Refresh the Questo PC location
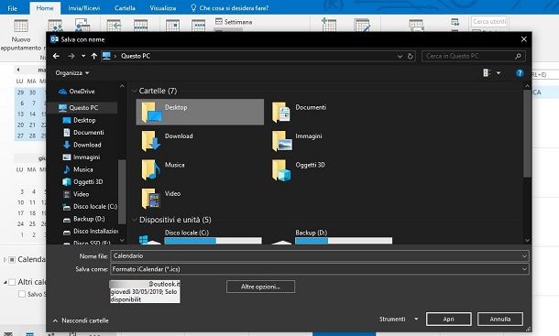 pyautogui.click(x=411, y=56)
